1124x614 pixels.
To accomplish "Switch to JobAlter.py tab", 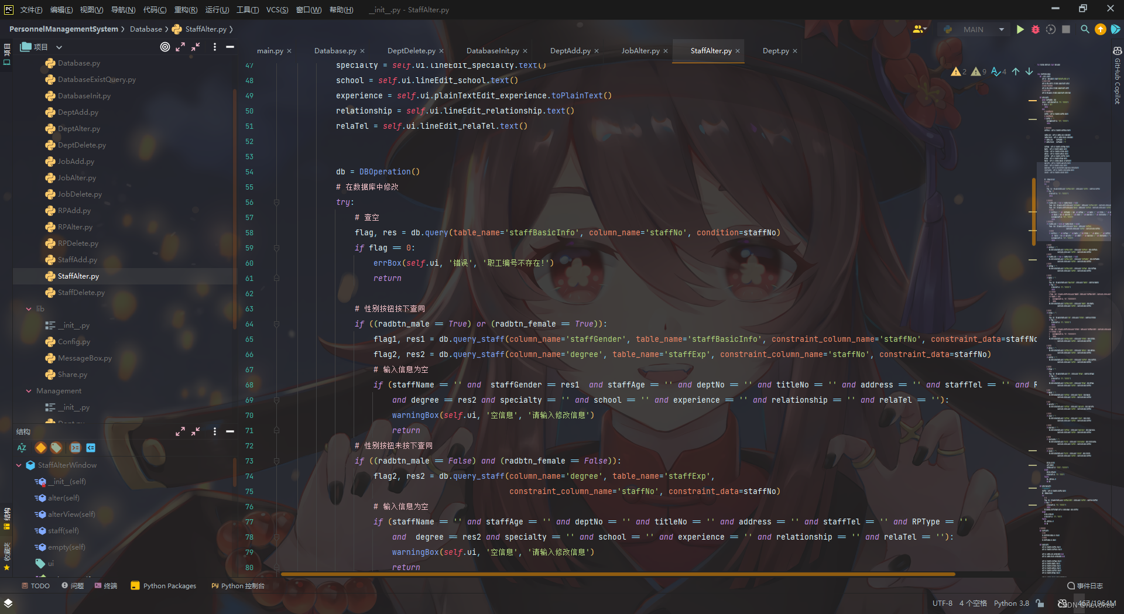I will 640,51.
